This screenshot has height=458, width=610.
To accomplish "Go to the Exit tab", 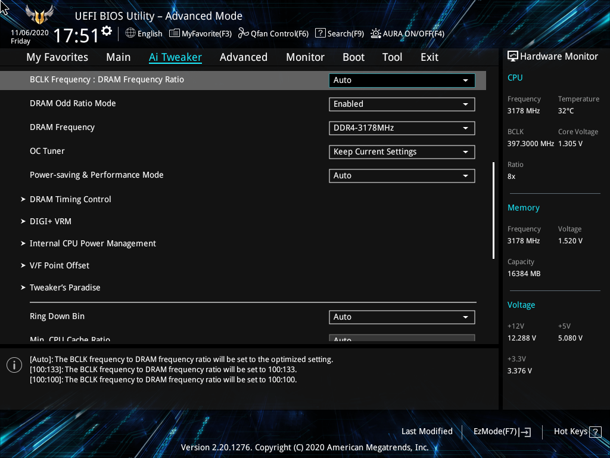I will pyautogui.click(x=430, y=57).
